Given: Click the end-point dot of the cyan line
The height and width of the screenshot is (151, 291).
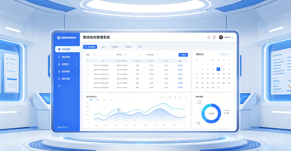Looking at the screenshot, I should point(184,110).
